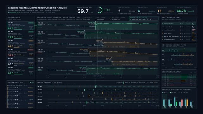
Task: Click the Machine Health & Maintenance Outcome Analysis title
Action: pyautogui.click(x=37, y=8)
